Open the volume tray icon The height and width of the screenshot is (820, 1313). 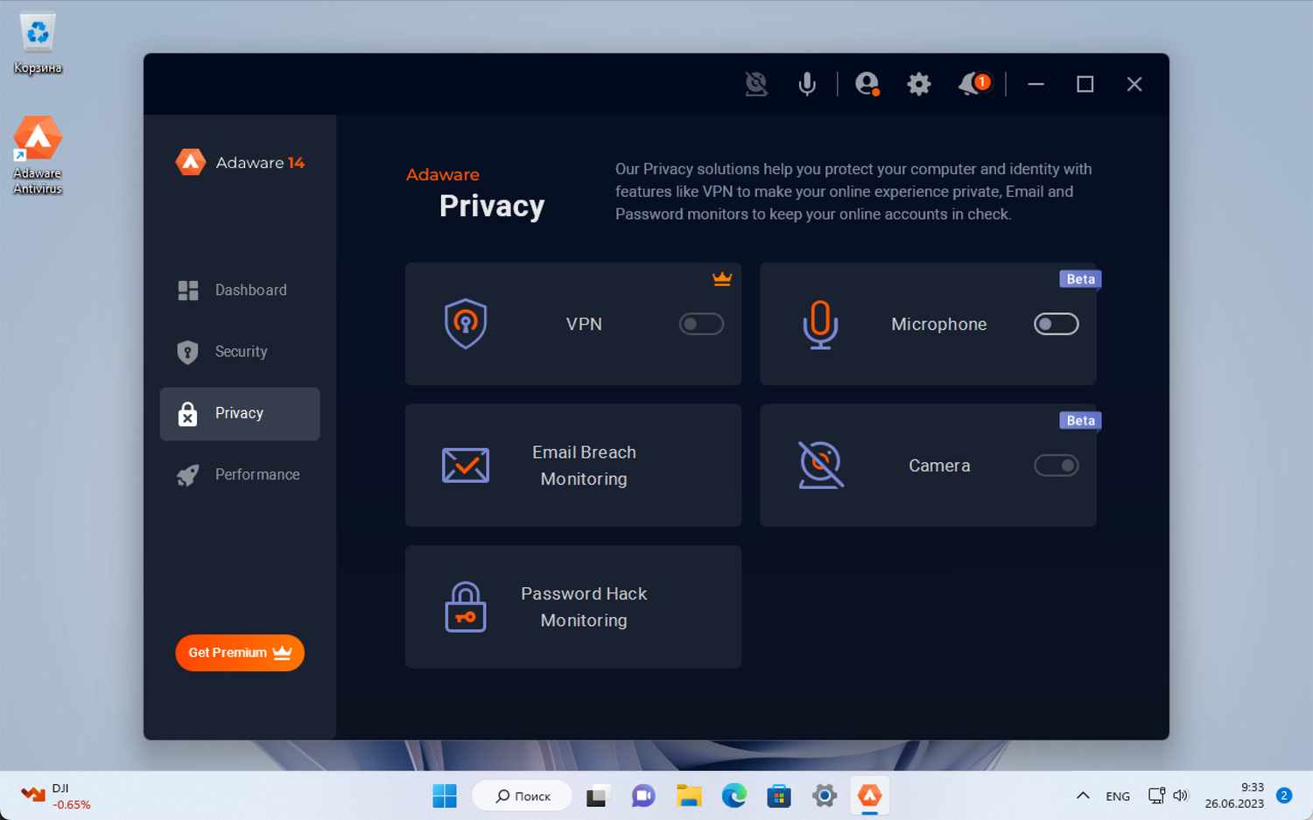[1181, 795]
